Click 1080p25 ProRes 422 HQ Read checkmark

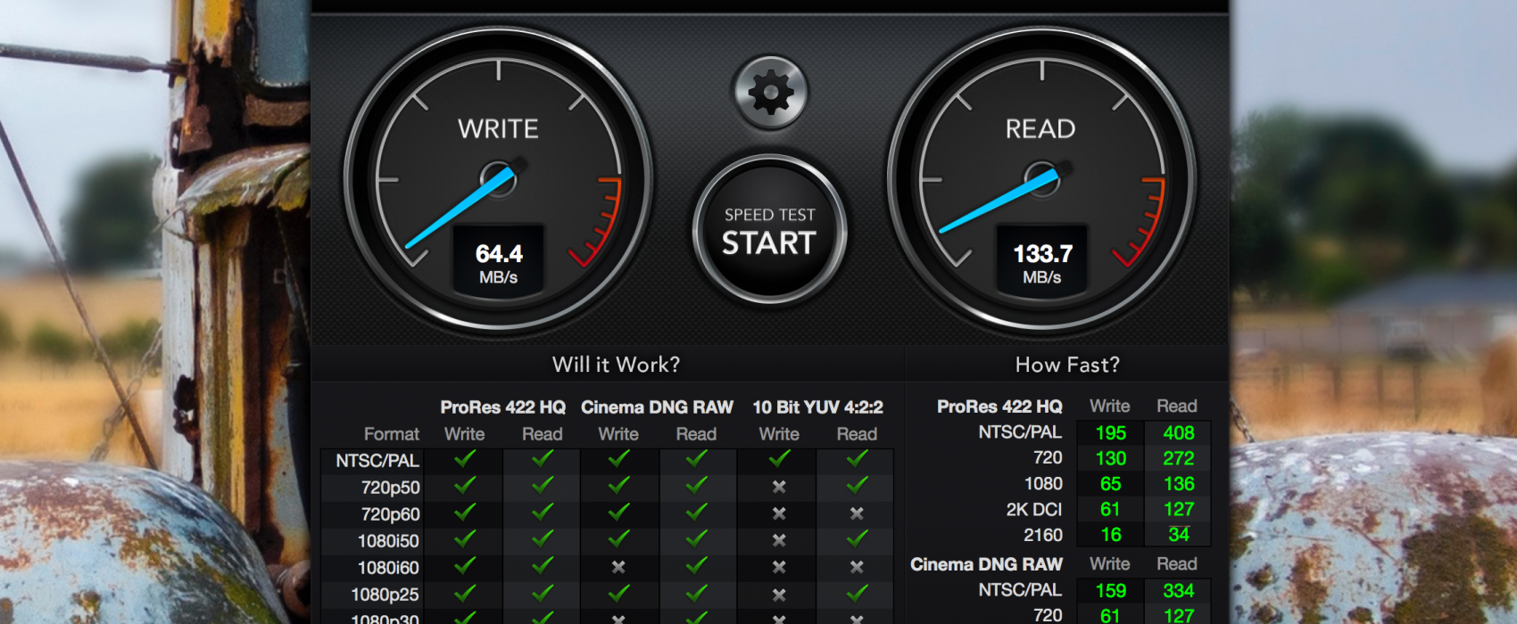543,593
